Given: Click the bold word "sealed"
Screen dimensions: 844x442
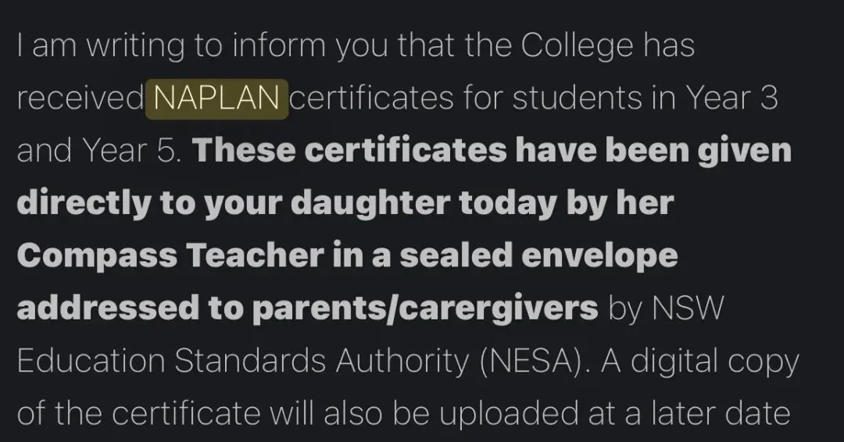Looking at the screenshot, I should coord(456,256).
